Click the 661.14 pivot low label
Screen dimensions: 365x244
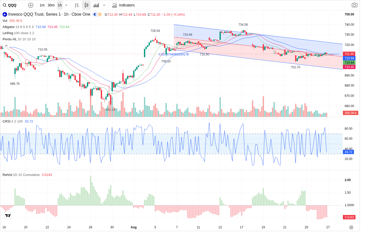click(x=110, y=110)
